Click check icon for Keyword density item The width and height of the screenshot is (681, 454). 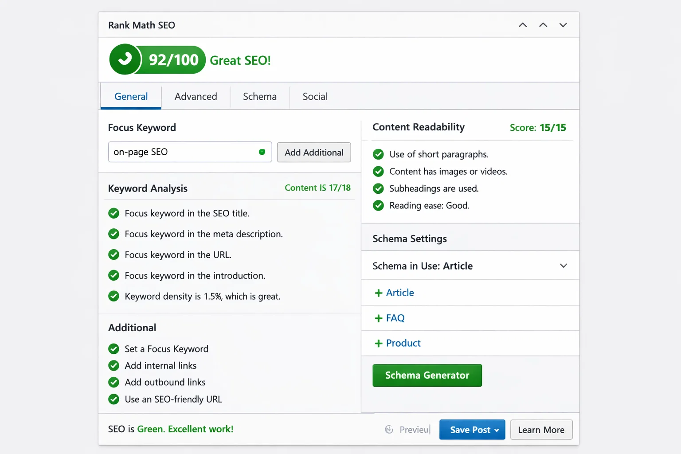click(114, 296)
